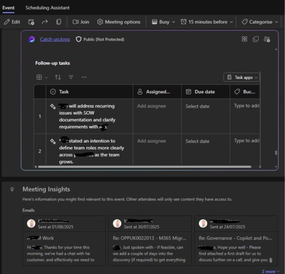This screenshot has width=285, height=274.
Task: Click the sparkle icon on task 2
Action: click(53, 141)
